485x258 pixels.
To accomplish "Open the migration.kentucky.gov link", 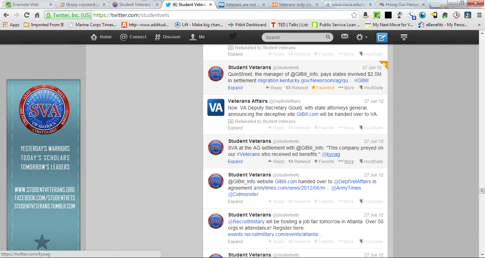I will pos(305,81).
